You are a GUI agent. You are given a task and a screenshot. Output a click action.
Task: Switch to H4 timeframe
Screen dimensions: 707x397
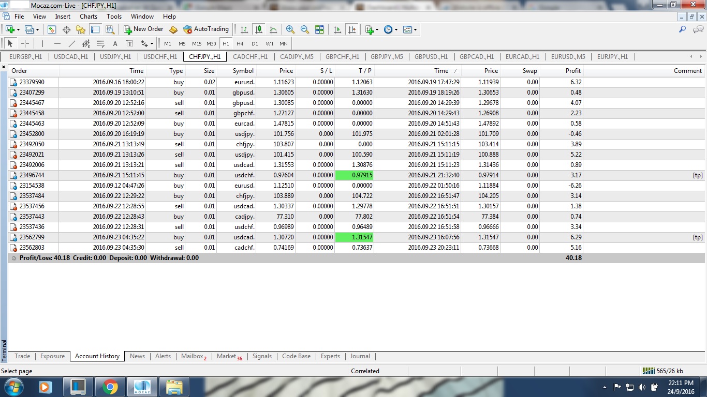[x=240, y=43]
